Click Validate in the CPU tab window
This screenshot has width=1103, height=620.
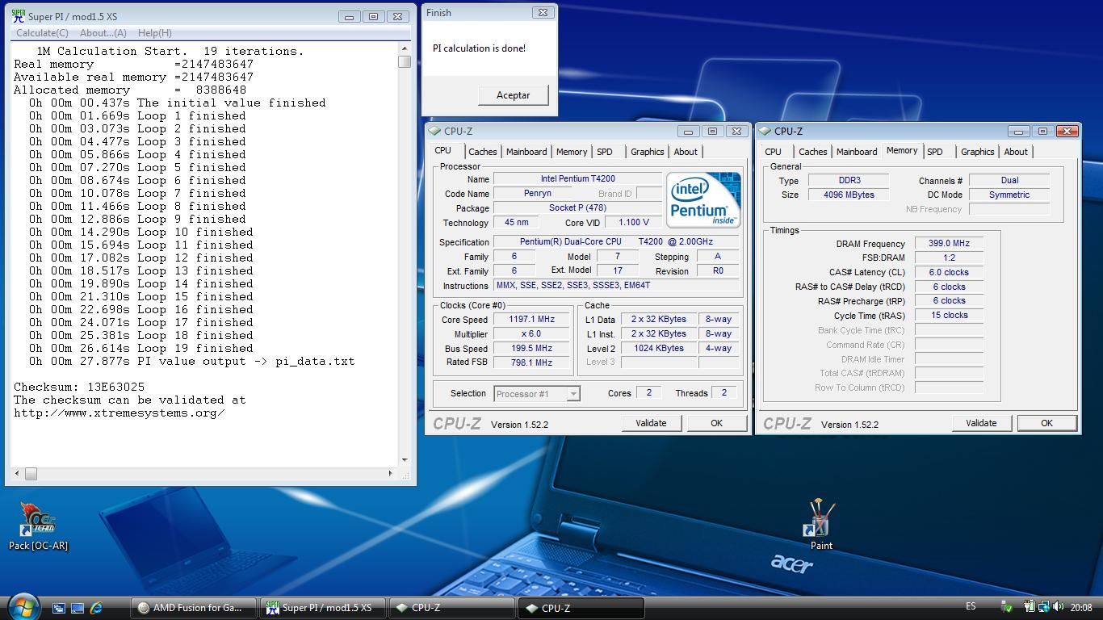tap(651, 423)
